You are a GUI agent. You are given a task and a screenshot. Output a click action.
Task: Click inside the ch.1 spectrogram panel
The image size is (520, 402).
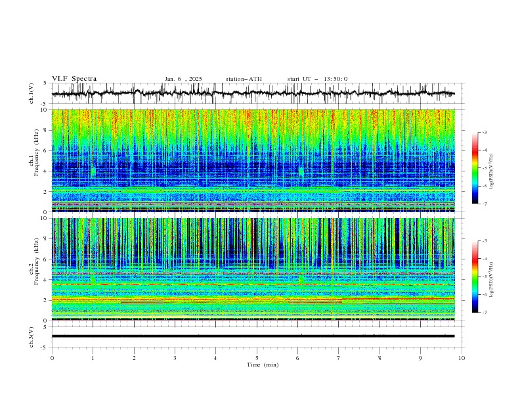click(253, 160)
